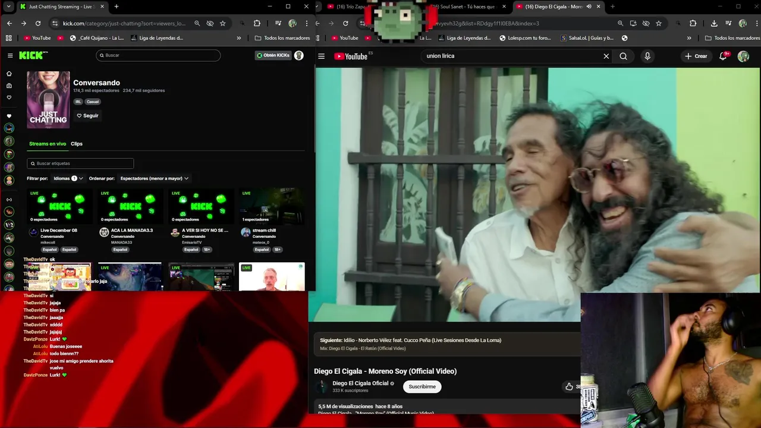The image size is (761, 428).
Task: Mute the Diego El Cigala tab audio
Action: tap(589, 7)
